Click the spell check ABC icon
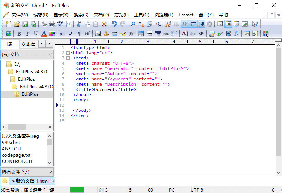282x193 pixels. 60,24
